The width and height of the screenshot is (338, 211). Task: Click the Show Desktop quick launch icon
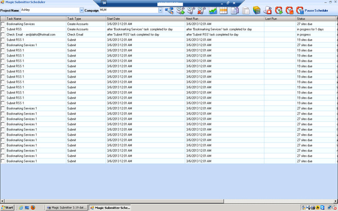coord(27,208)
